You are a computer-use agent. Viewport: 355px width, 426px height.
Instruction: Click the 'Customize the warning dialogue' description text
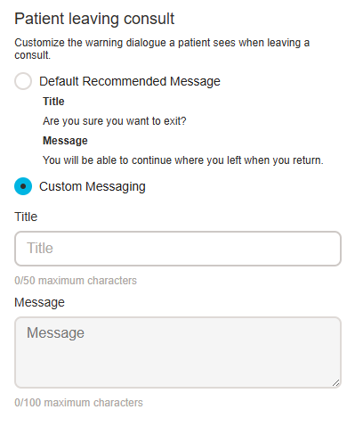(162, 49)
